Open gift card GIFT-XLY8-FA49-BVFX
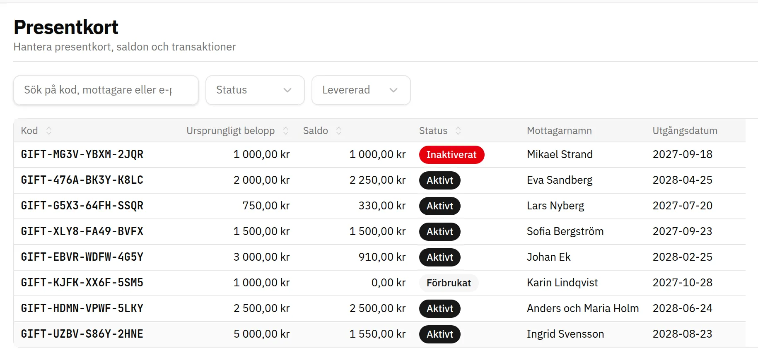The height and width of the screenshot is (360, 758). (82, 231)
